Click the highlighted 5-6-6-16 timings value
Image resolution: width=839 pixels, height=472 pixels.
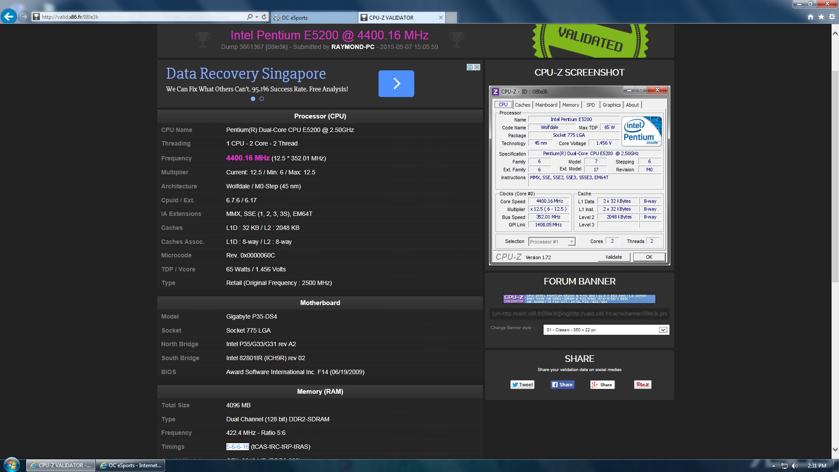(x=238, y=447)
